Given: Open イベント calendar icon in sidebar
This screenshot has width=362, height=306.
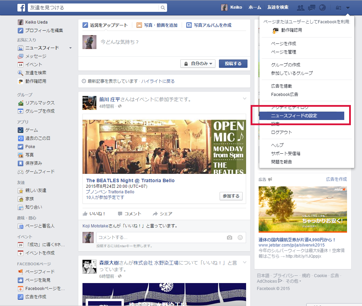Looking at the screenshot, I should click(x=20, y=65).
